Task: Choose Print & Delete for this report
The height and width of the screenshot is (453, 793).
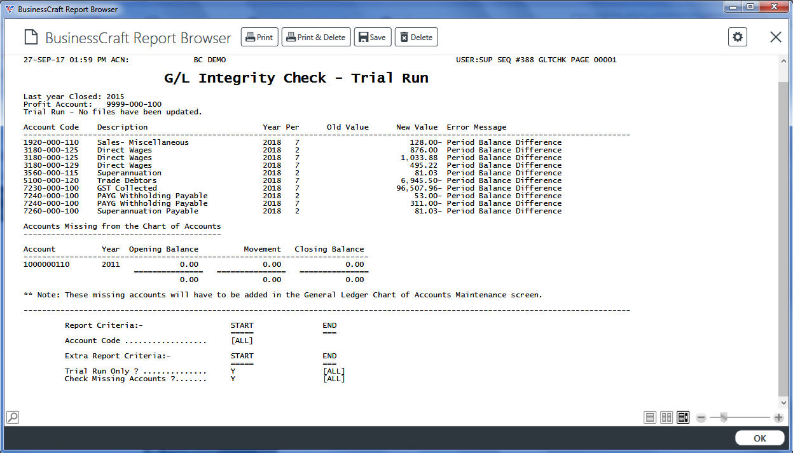Action: (x=316, y=37)
